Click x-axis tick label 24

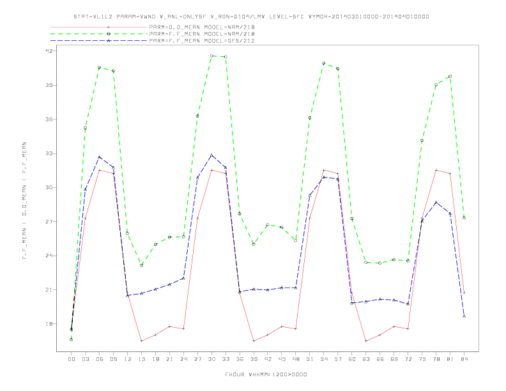tap(183, 359)
